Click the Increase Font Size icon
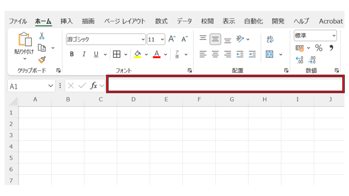This screenshot has height=196, width=349. coord(172,39)
